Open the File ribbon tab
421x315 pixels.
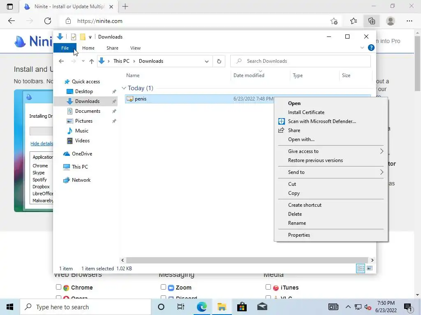pos(65,48)
